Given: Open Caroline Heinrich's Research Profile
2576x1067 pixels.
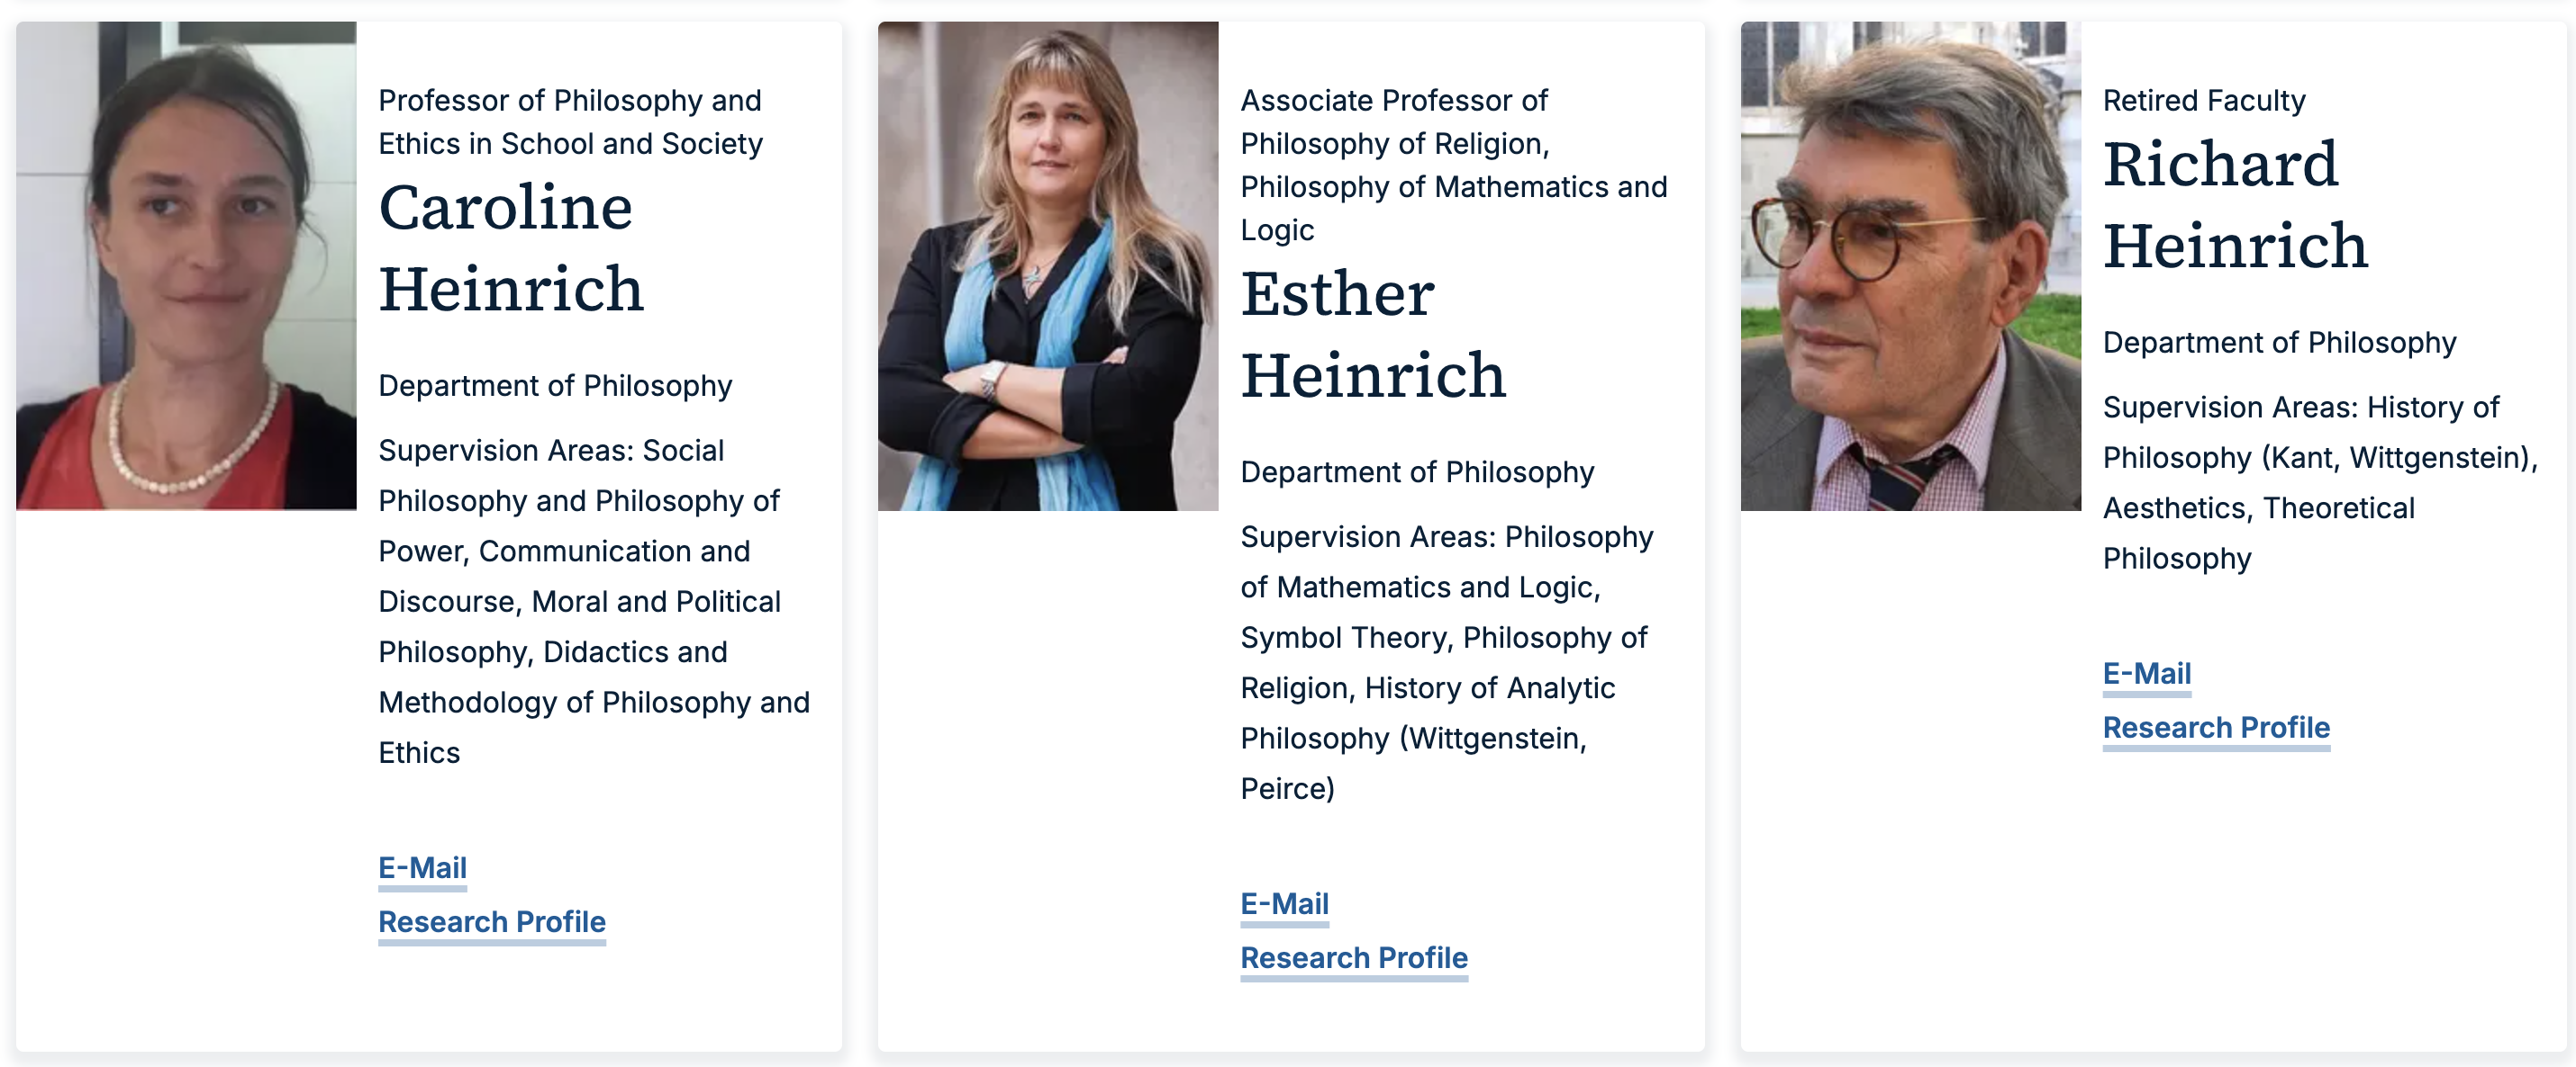Looking at the screenshot, I should coord(492,921).
